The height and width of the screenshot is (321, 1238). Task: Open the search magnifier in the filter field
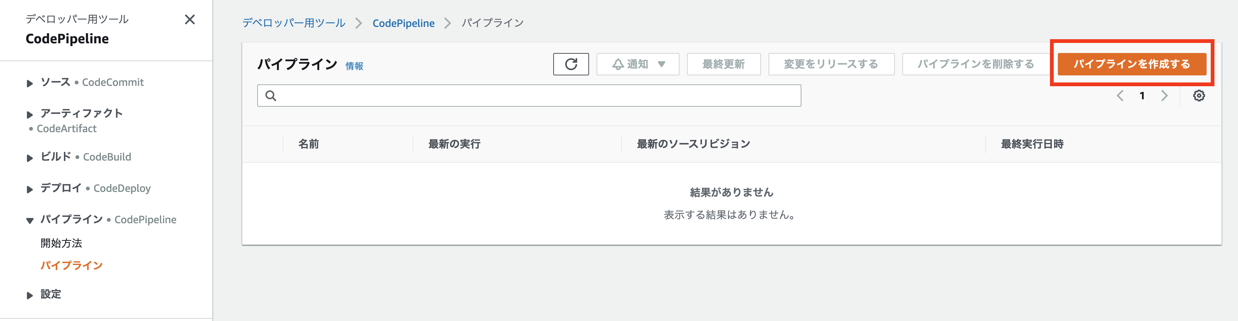(271, 96)
